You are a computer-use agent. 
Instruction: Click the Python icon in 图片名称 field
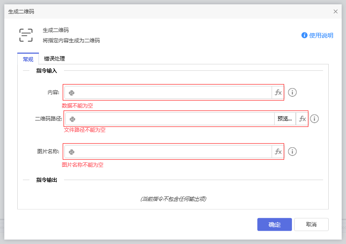click(x=72, y=152)
